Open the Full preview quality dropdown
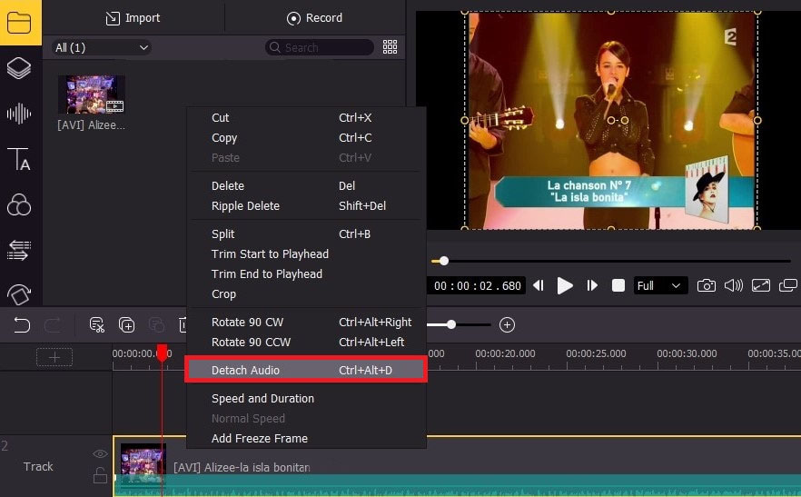 (660, 285)
